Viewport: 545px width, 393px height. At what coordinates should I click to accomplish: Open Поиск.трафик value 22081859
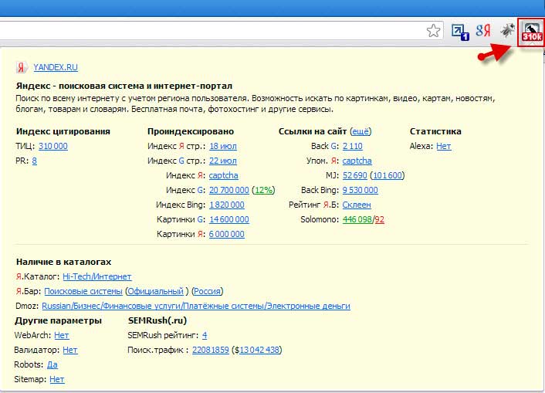(x=211, y=350)
